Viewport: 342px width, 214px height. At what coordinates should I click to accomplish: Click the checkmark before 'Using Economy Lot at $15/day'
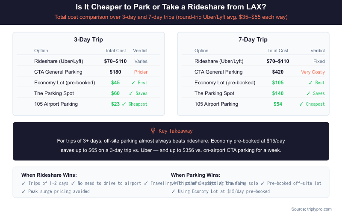click(173, 191)
